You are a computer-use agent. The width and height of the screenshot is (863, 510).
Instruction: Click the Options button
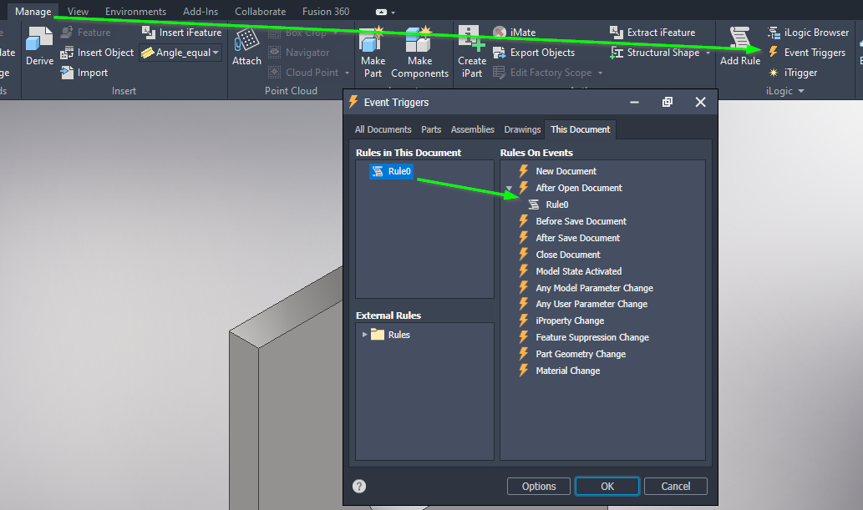click(x=538, y=486)
